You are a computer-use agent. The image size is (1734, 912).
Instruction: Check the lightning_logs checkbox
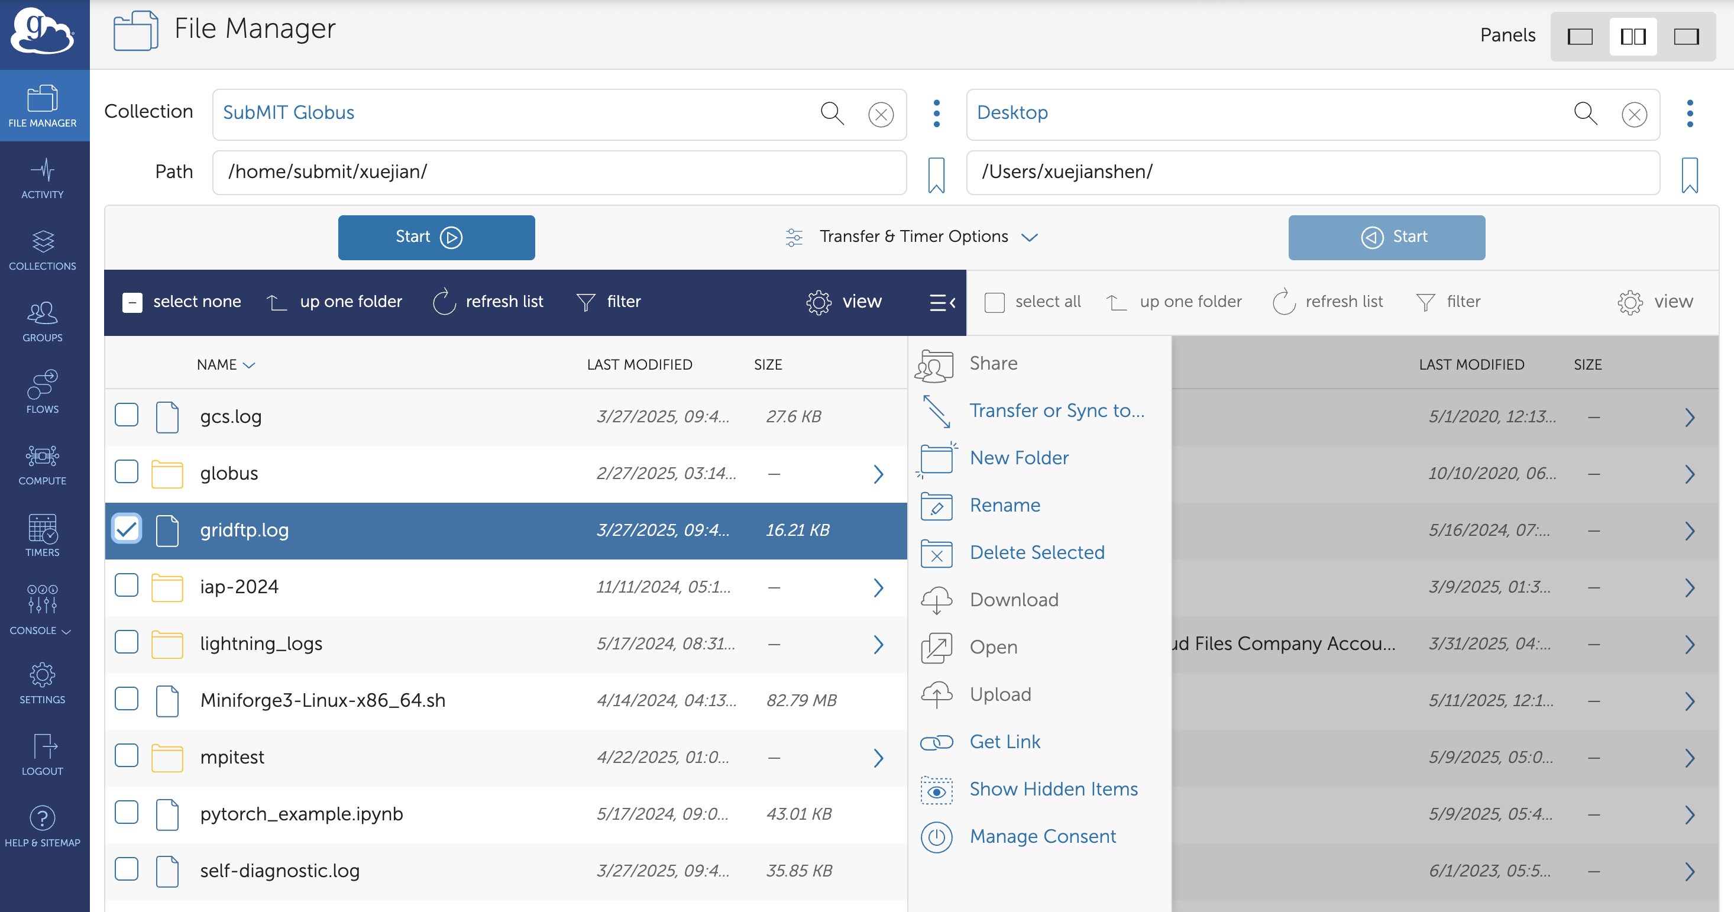point(127,642)
